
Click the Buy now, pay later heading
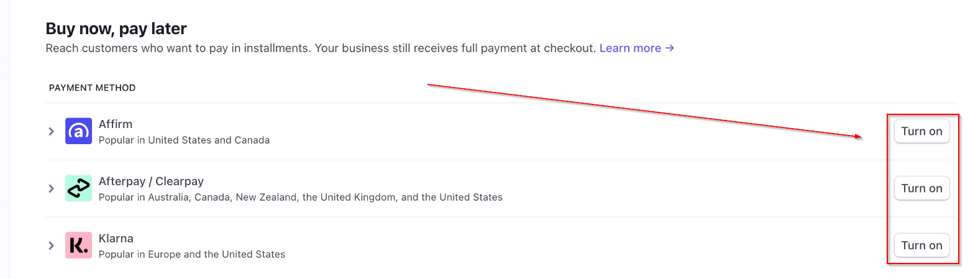click(x=116, y=29)
